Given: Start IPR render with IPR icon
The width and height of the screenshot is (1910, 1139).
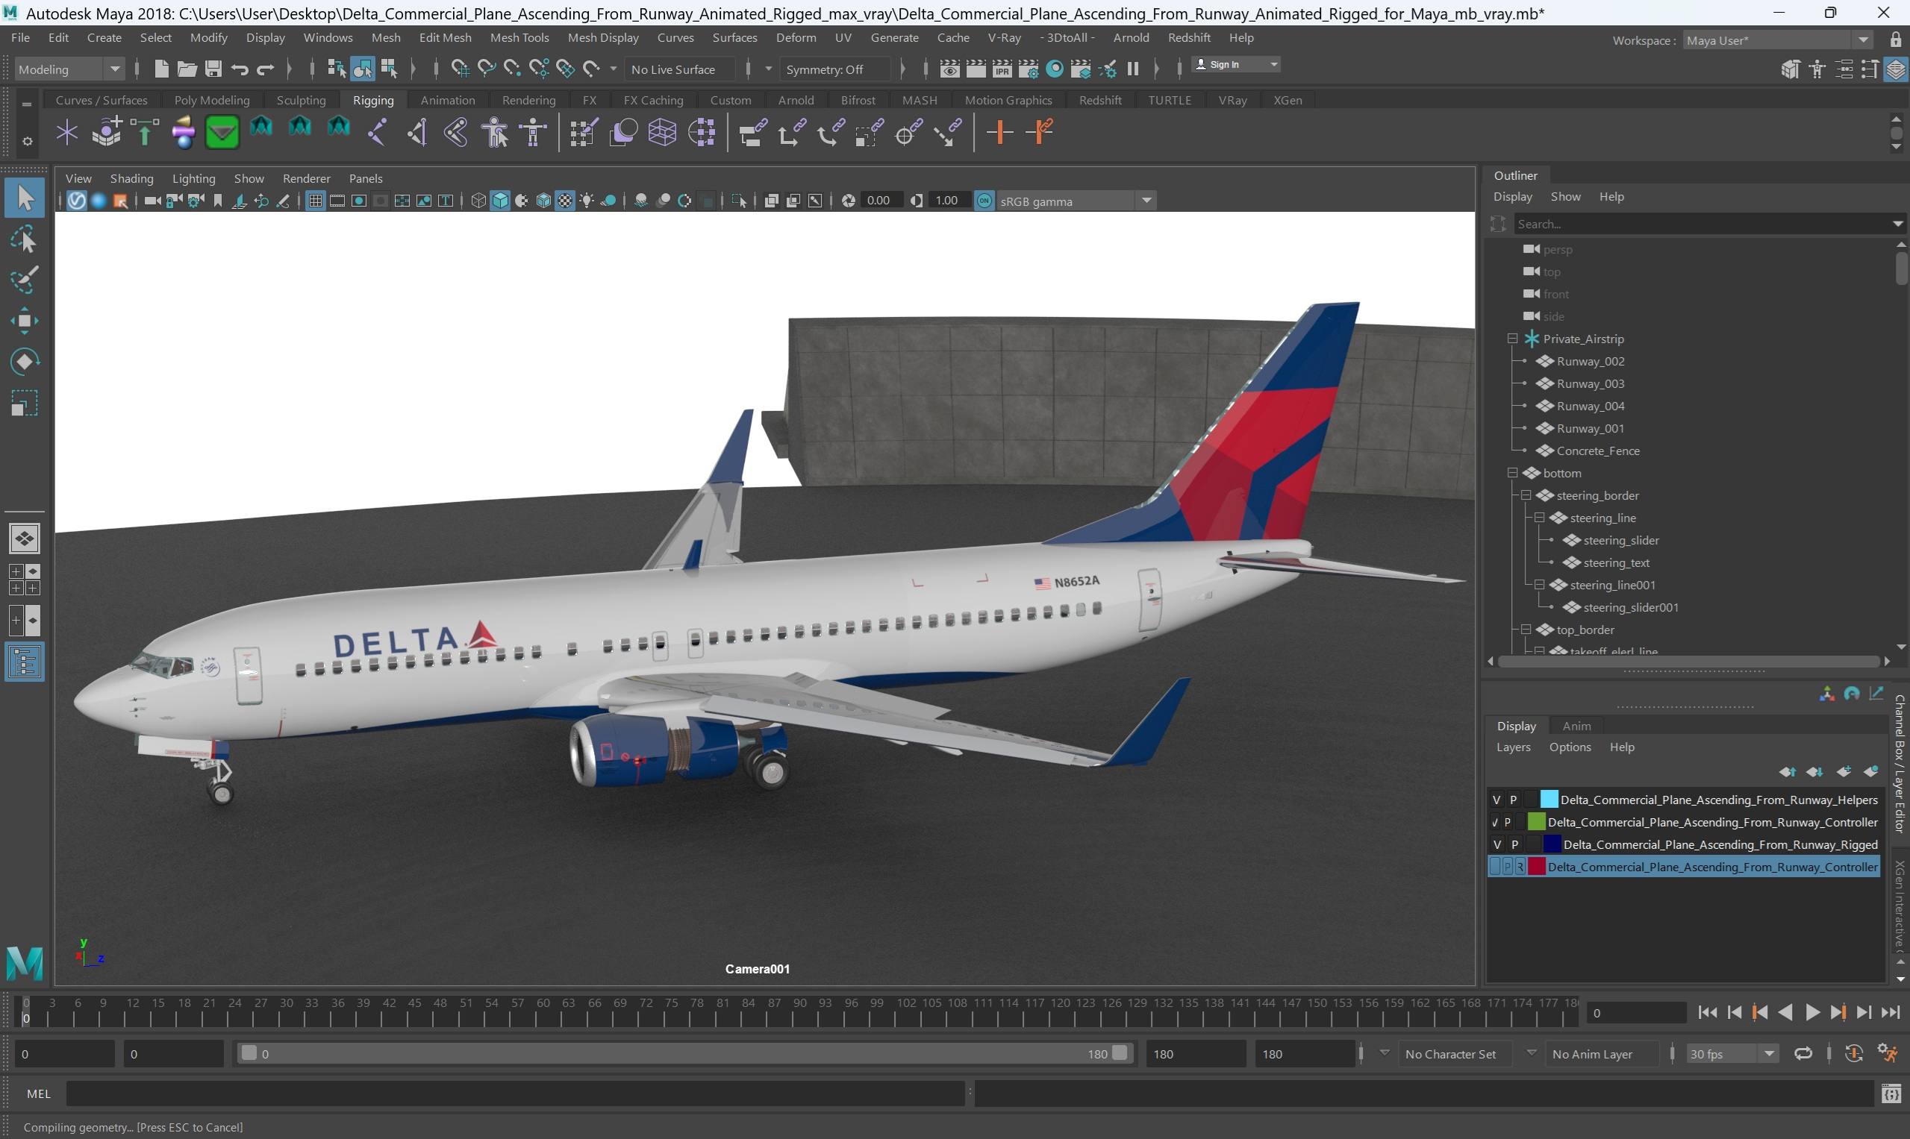Looking at the screenshot, I should click(1002, 69).
